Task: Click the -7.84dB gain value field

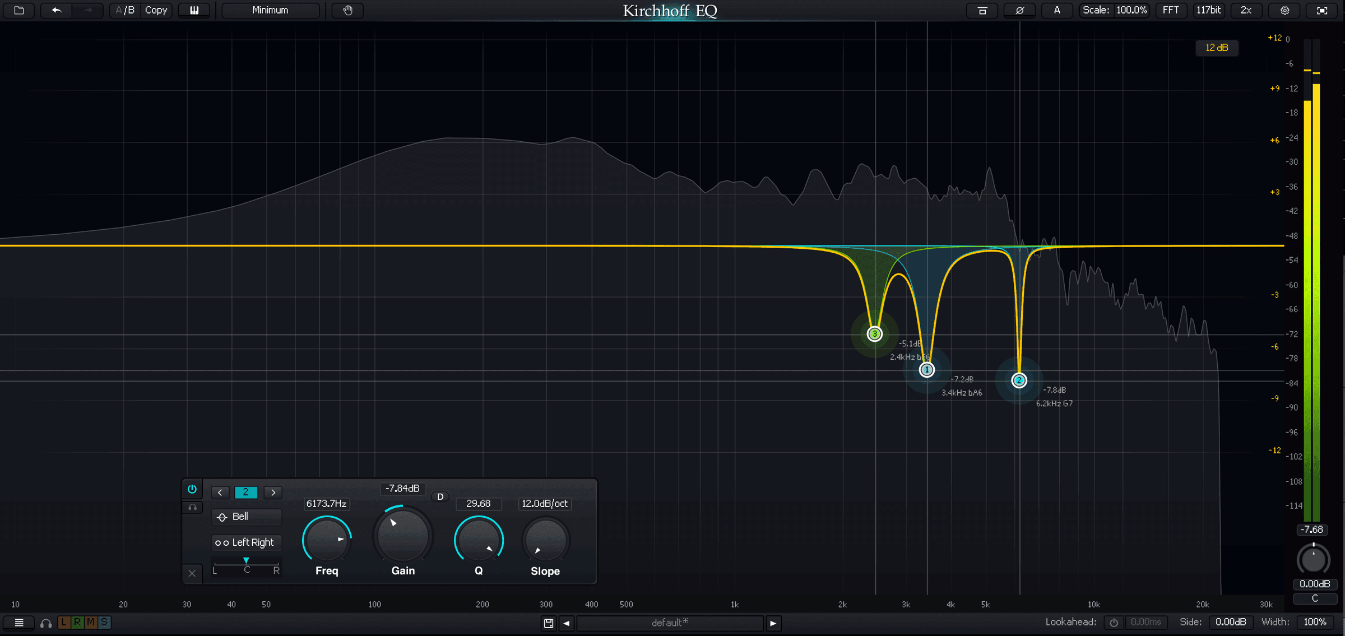Action: (402, 489)
